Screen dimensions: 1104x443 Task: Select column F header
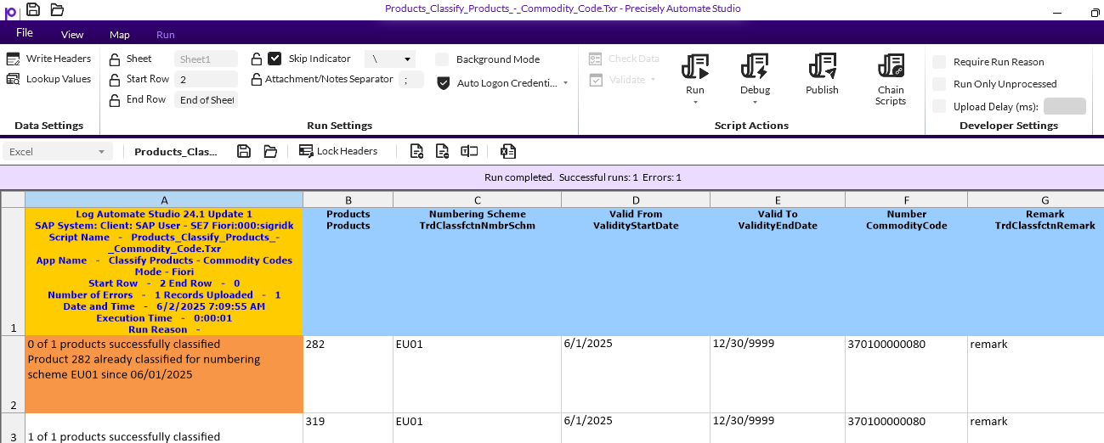[906, 199]
